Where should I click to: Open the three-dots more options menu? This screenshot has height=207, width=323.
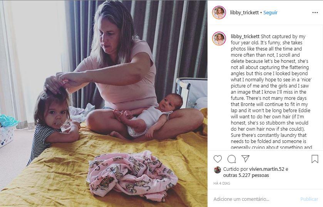point(315,13)
